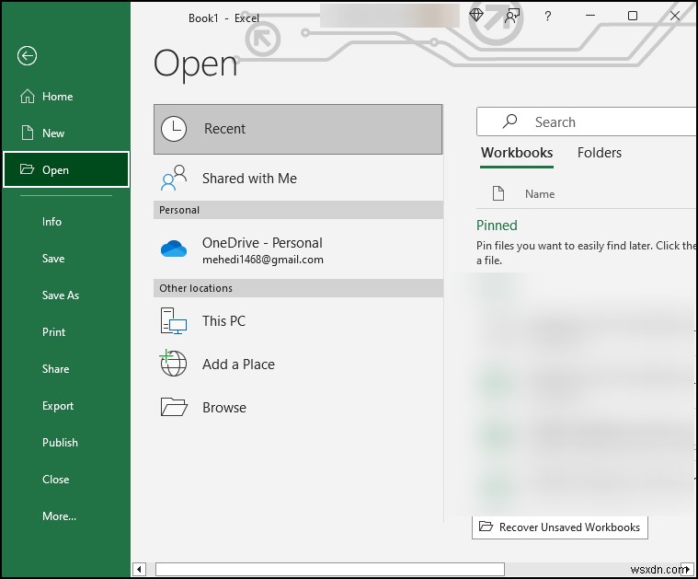Choose Save in the sidebar
This screenshot has height=579, width=698.
(x=66, y=259)
